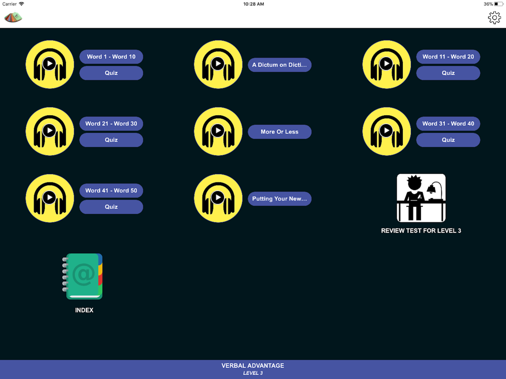
Task: Open the More Or Less button
Action: pos(279,132)
